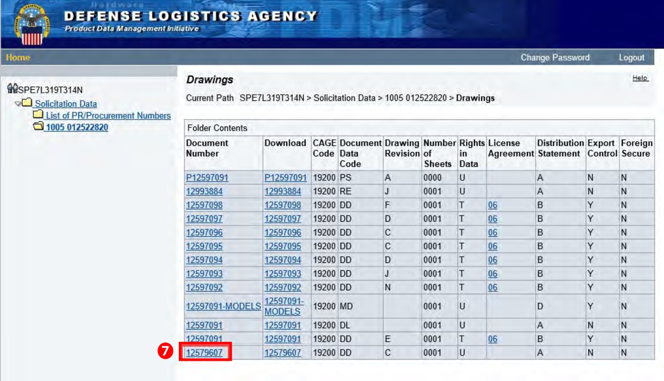Open License Agreement 06 for row 12597098
664x381 pixels.
493,205
